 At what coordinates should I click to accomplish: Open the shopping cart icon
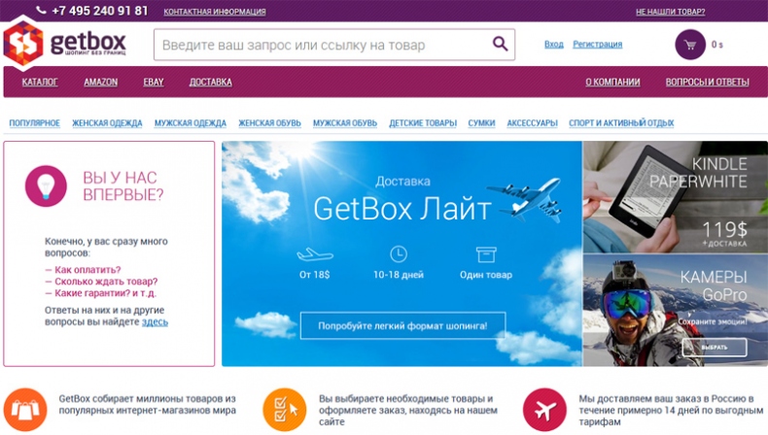(x=690, y=45)
